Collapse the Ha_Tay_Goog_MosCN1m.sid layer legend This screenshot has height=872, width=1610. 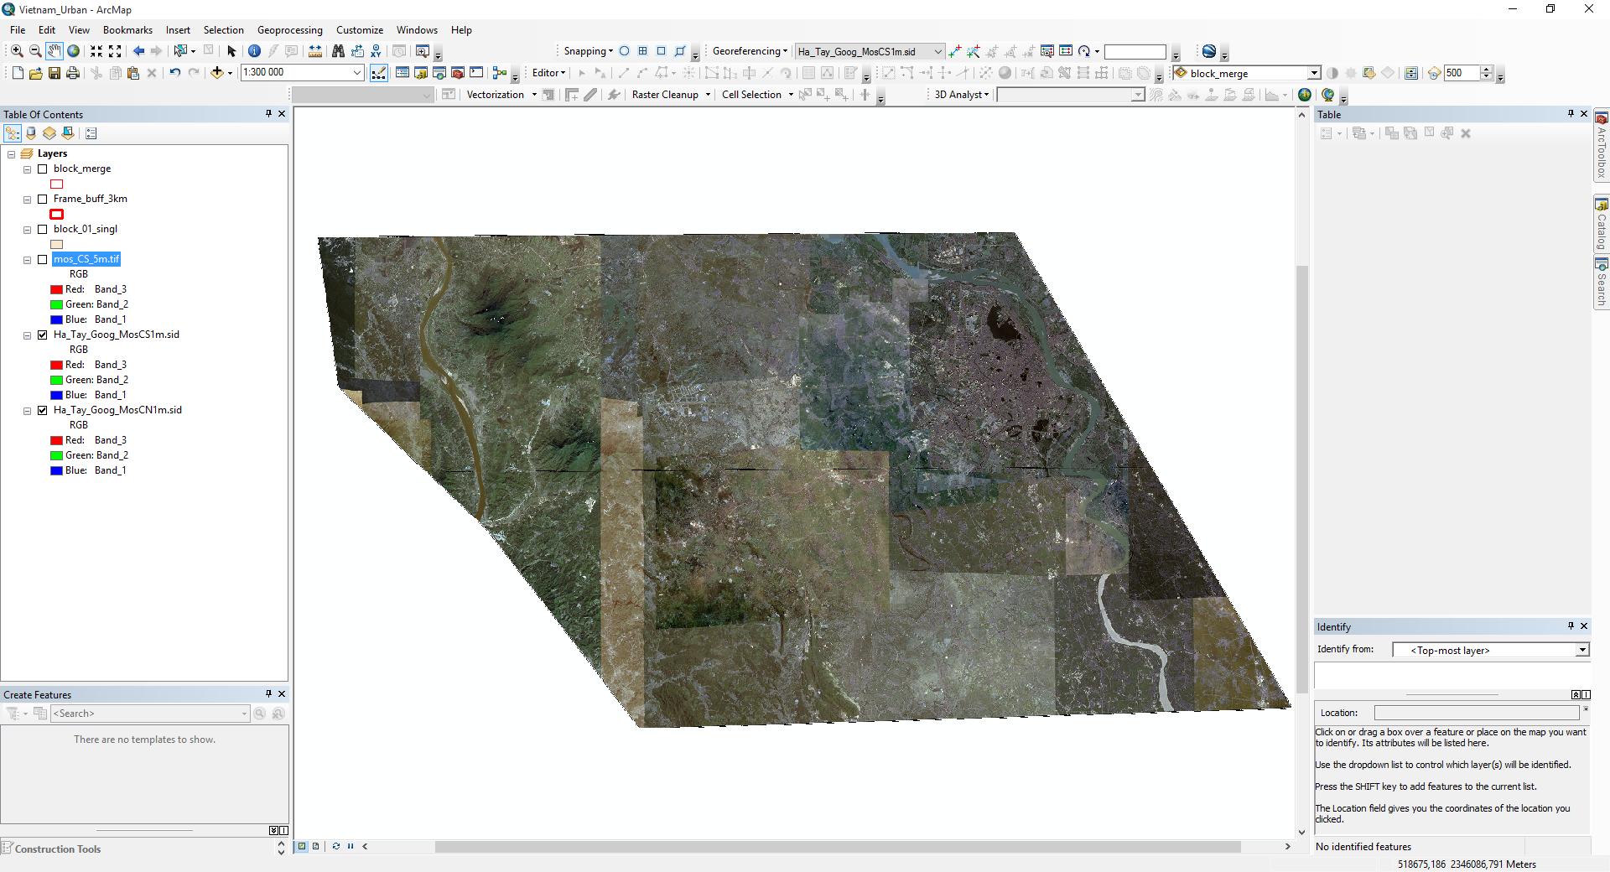coord(28,410)
